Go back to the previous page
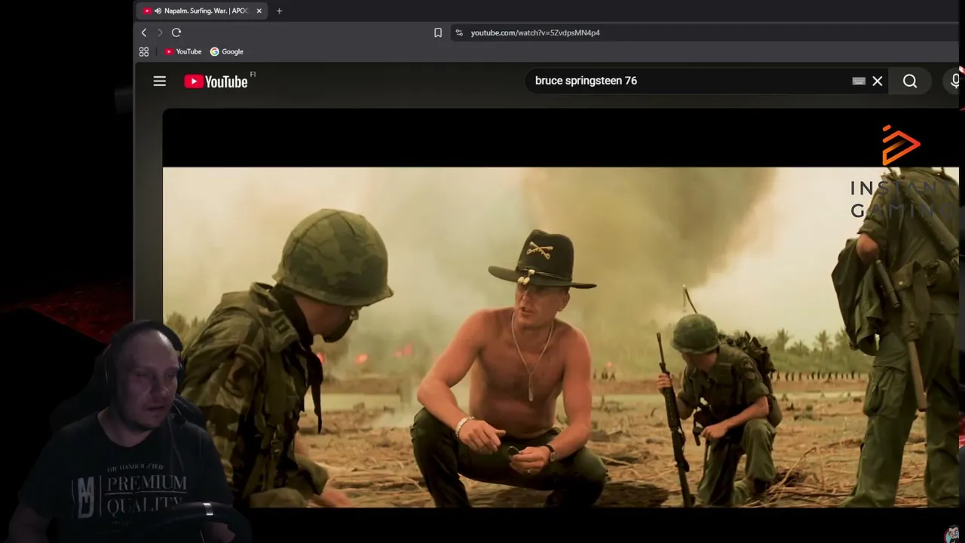965x543 pixels. tap(144, 32)
